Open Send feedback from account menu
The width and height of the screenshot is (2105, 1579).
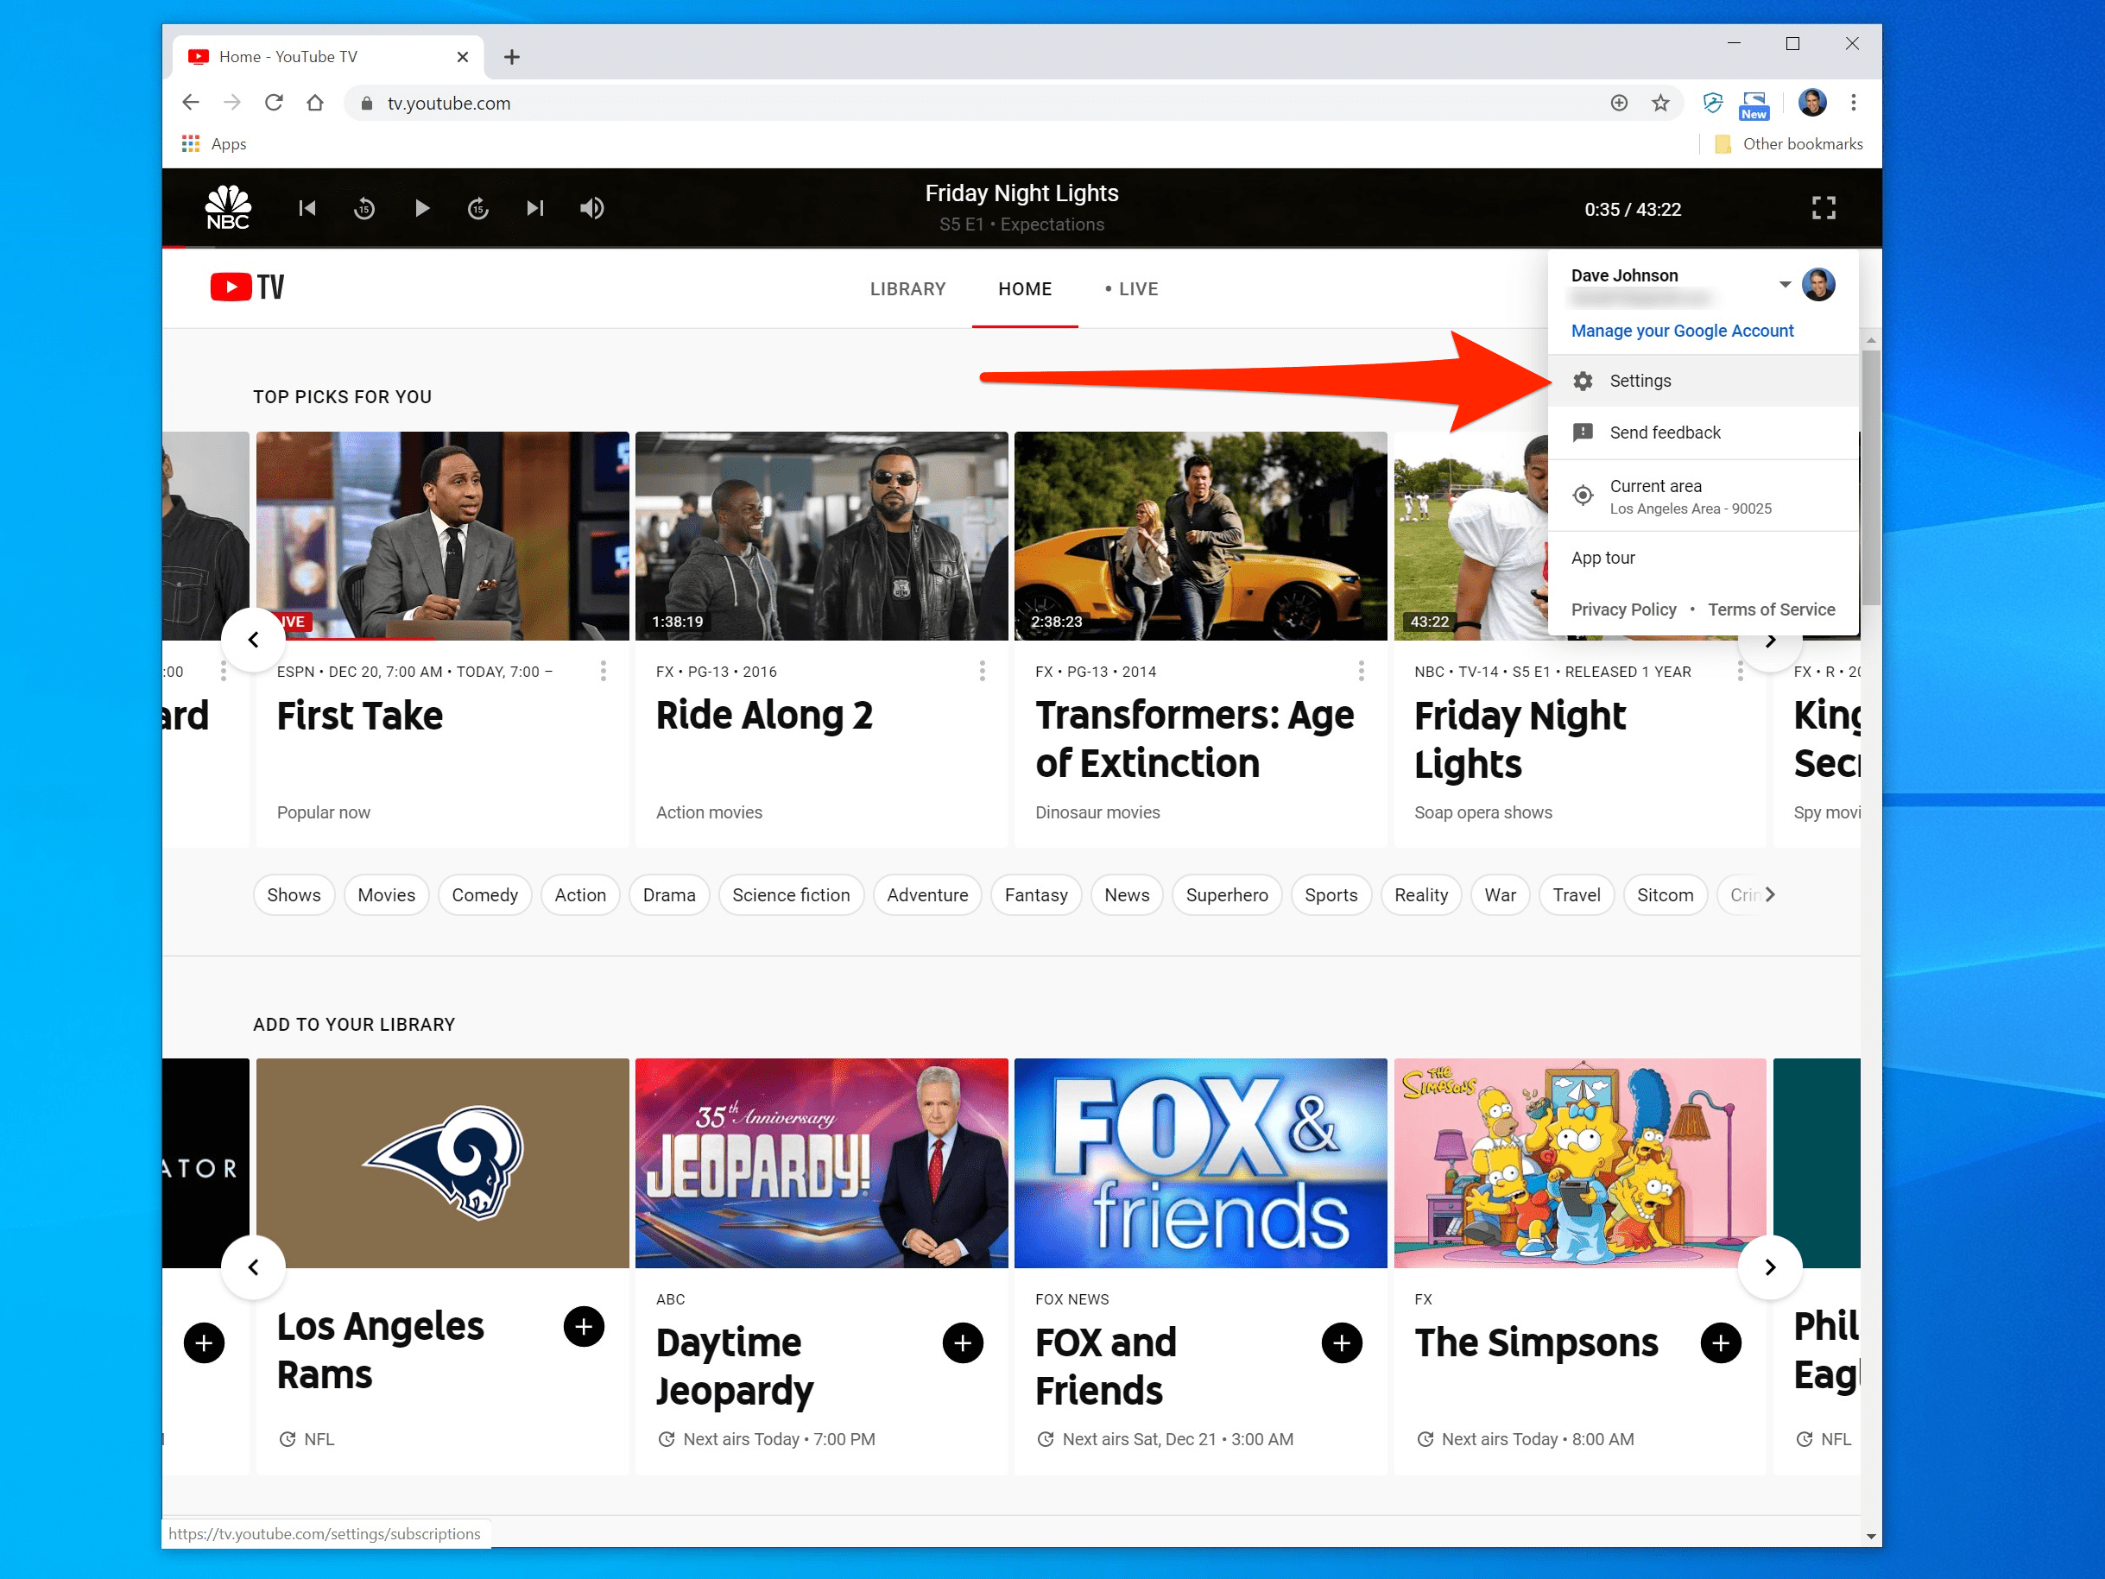click(x=1664, y=433)
